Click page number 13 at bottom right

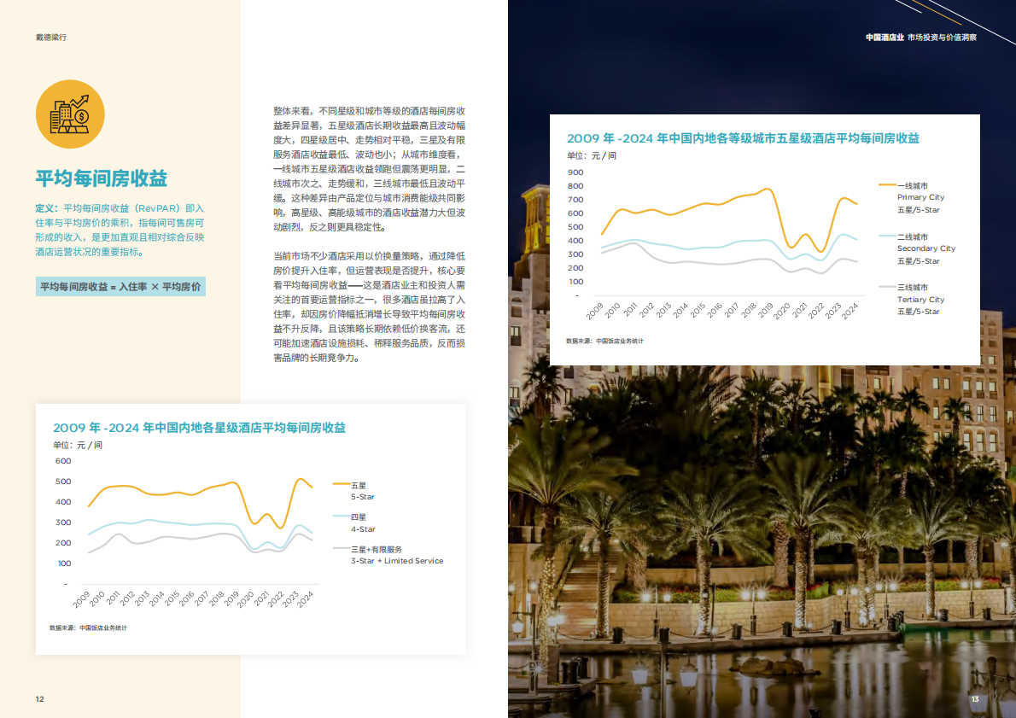click(x=974, y=698)
